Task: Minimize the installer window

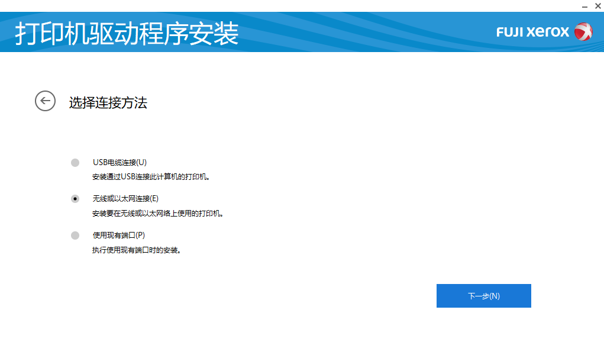Action: tap(584, 6)
